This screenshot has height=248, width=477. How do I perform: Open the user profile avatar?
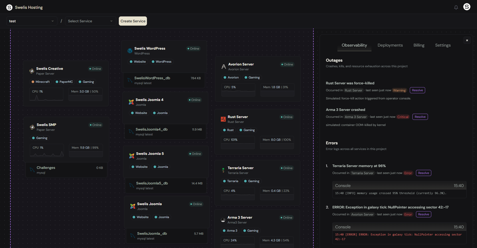467,7
